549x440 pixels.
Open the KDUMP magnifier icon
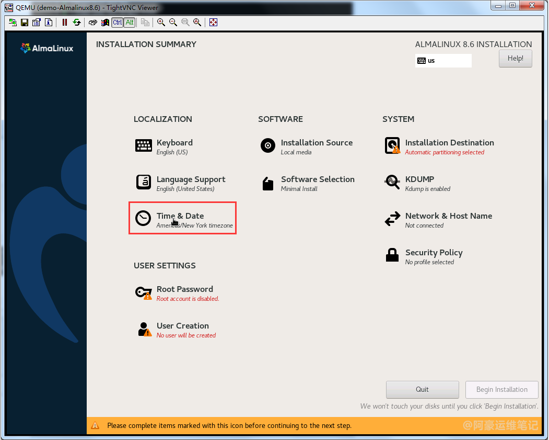click(x=392, y=182)
